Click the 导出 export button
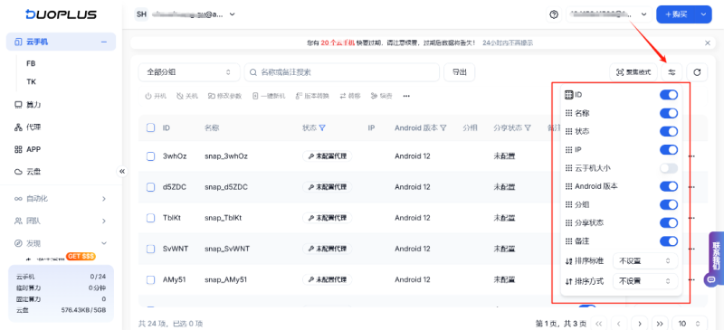The image size is (724, 330). [460, 72]
